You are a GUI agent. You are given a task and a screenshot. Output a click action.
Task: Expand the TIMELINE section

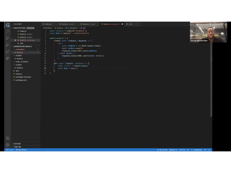click(17, 147)
